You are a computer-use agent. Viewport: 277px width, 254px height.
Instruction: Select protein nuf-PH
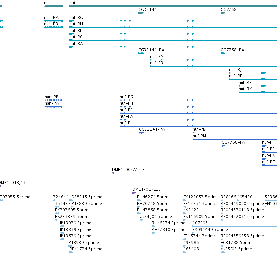coord(127,104)
